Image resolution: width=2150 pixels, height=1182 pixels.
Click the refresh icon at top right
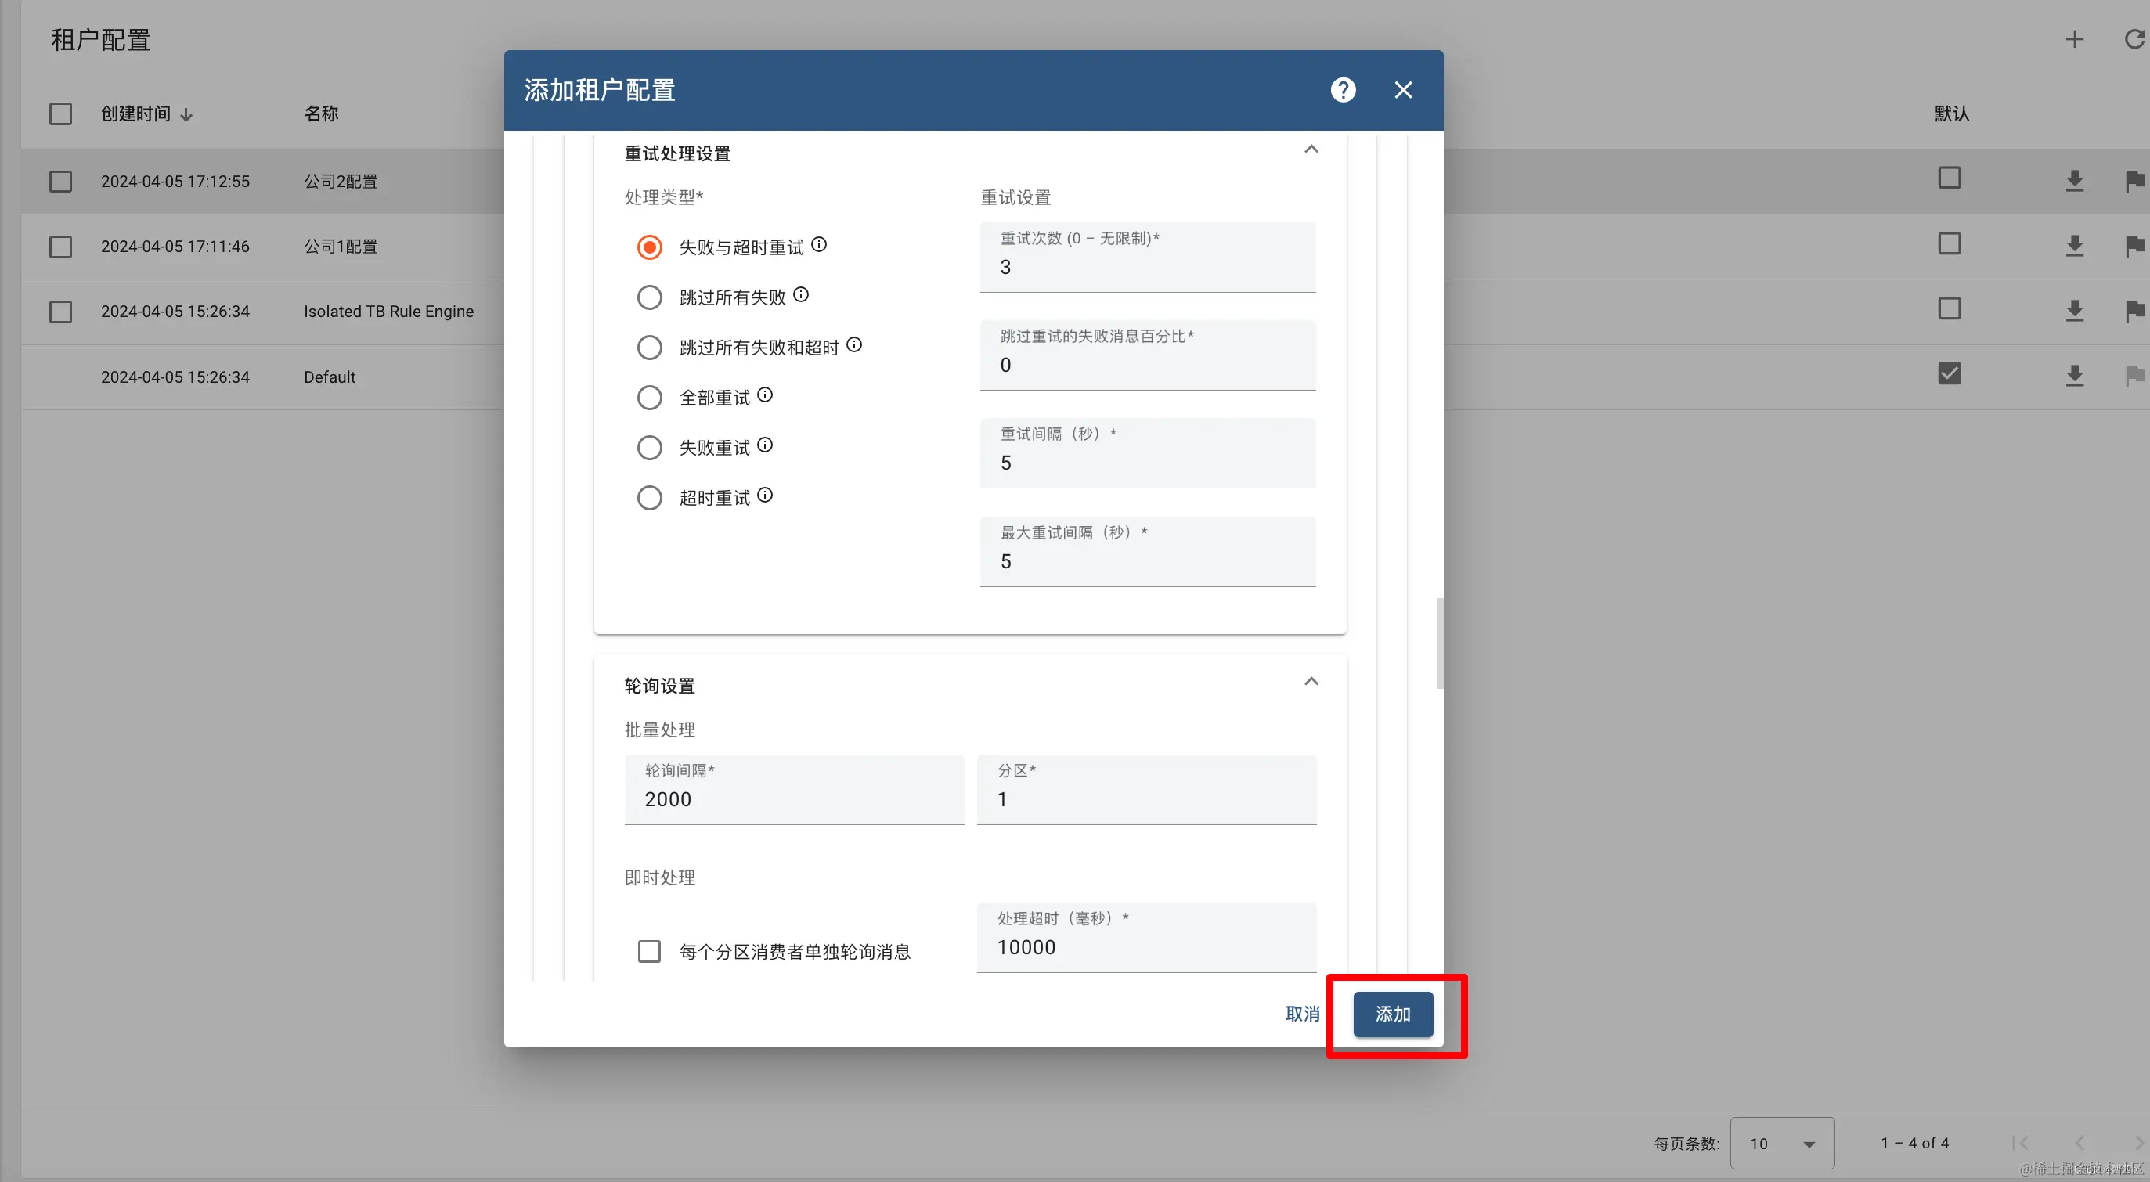(x=2134, y=39)
